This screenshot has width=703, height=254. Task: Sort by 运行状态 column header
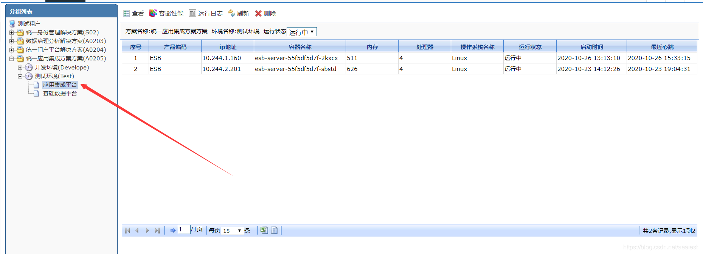click(x=530, y=47)
